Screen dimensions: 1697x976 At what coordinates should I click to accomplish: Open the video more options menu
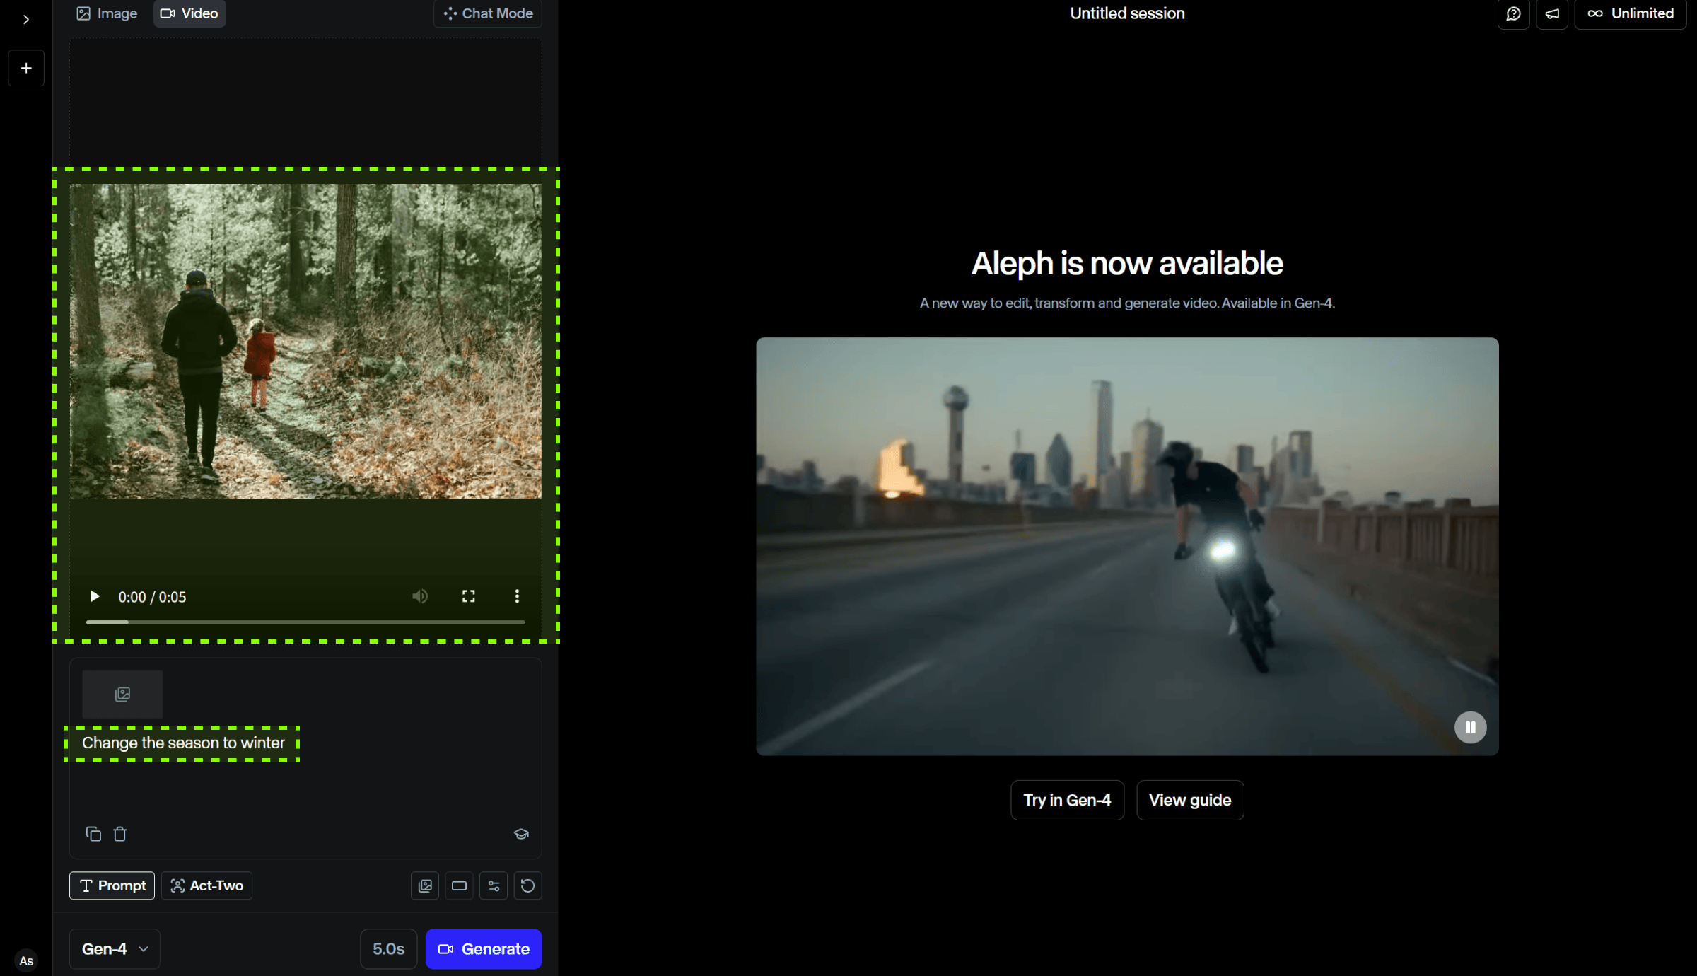click(517, 596)
